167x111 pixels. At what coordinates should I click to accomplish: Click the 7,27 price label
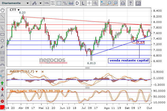point(140,43)
